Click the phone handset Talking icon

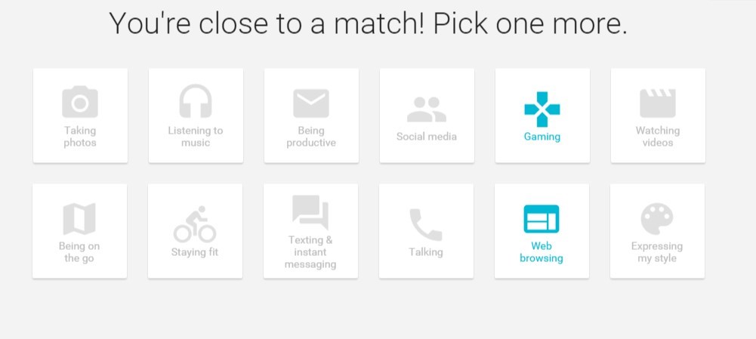pyautogui.click(x=426, y=224)
